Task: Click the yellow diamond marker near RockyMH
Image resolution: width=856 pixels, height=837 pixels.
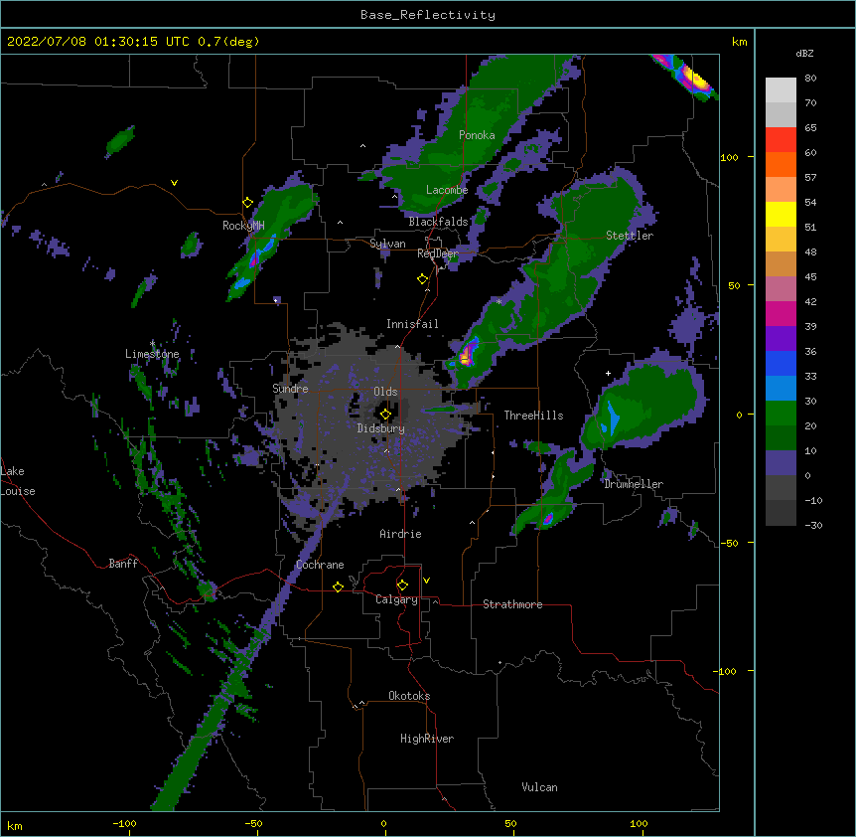Action: (x=248, y=203)
